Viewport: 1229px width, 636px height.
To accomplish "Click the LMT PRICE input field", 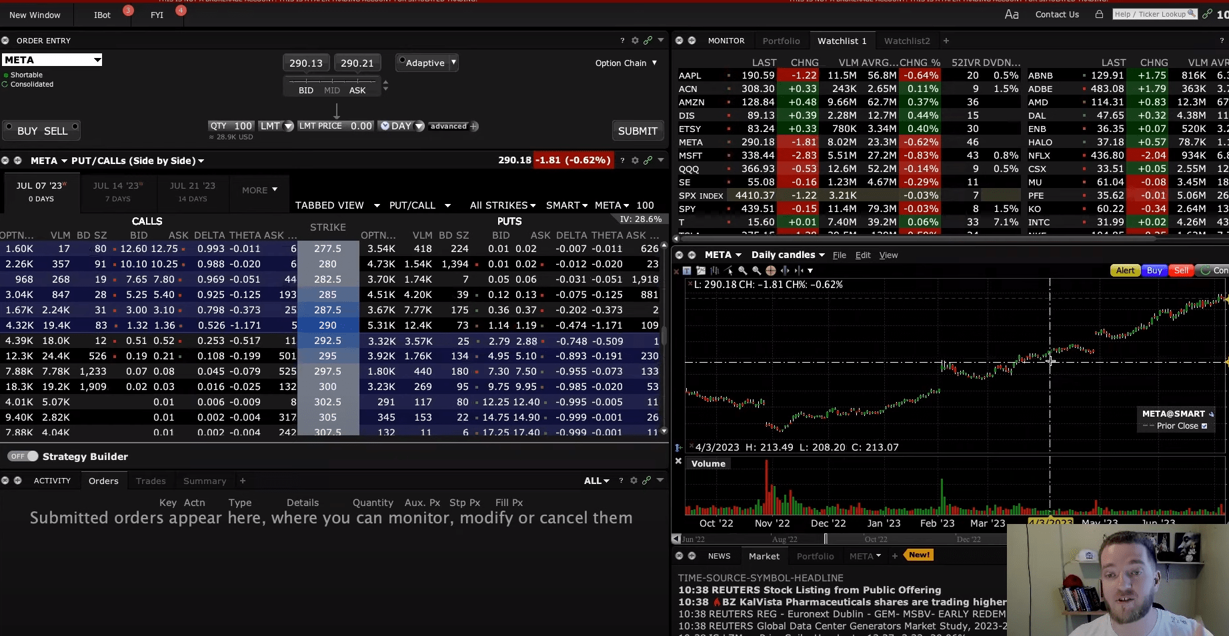I will click(361, 126).
